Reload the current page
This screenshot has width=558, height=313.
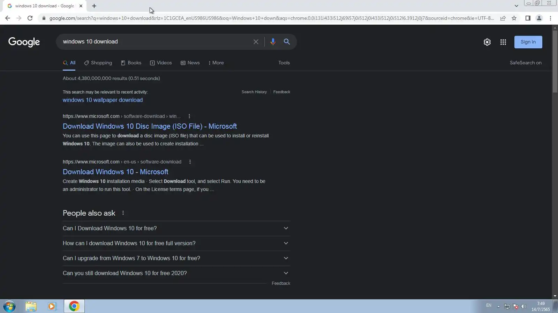point(30,18)
